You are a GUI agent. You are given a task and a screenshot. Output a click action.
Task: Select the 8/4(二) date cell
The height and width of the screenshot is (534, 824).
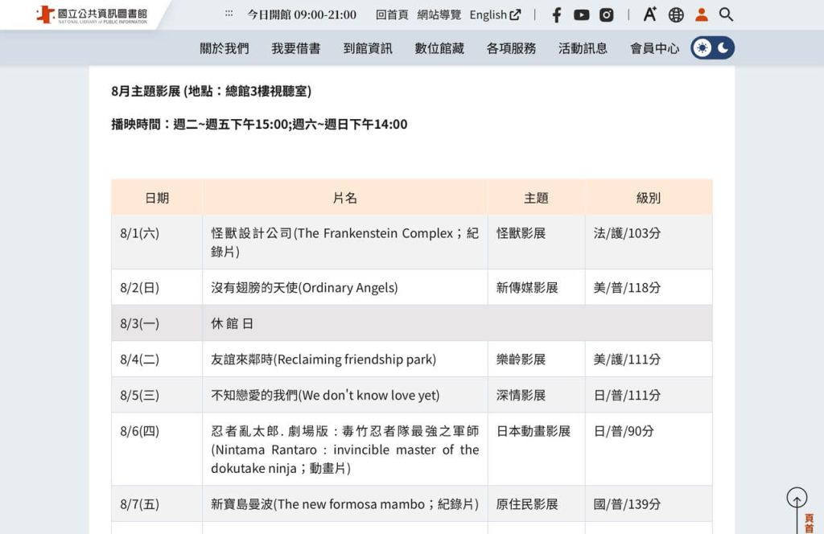(157, 359)
